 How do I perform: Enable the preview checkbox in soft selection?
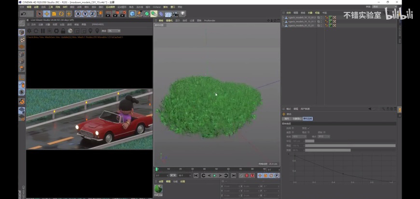[x=309, y=128]
